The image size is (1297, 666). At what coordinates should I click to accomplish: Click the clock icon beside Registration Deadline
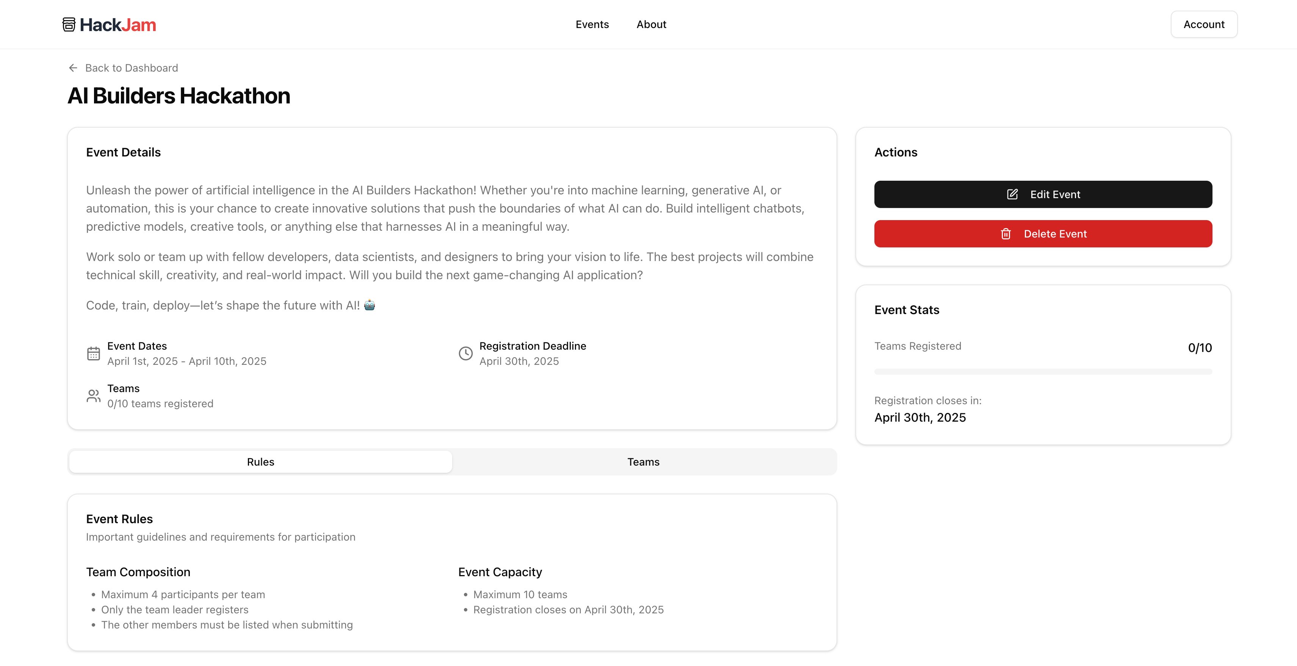click(466, 353)
